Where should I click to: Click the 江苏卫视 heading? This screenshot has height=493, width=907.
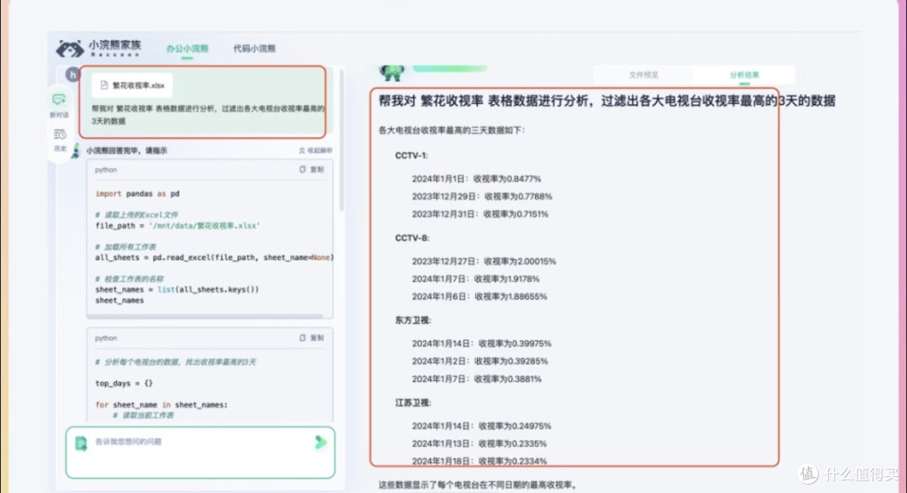point(413,403)
